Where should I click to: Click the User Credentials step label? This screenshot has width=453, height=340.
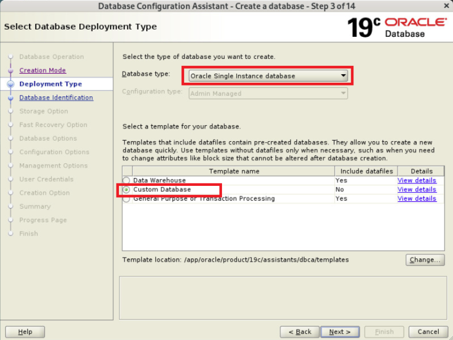(x=46, y=179)
